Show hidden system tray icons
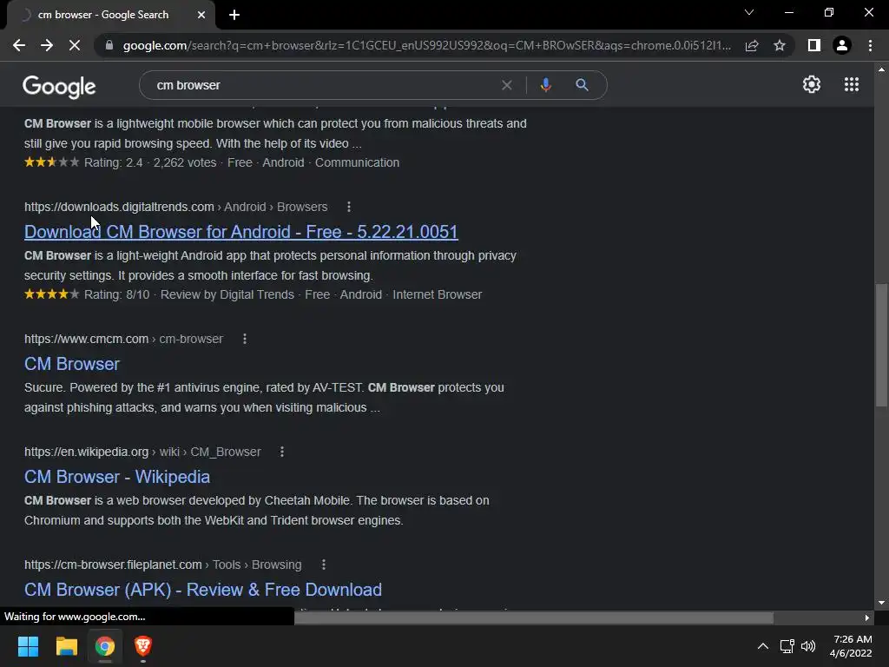 (763, 646)
